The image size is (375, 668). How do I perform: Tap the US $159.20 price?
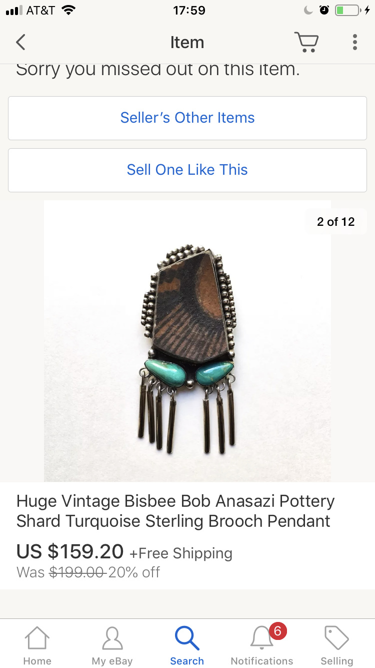[70, 552]
